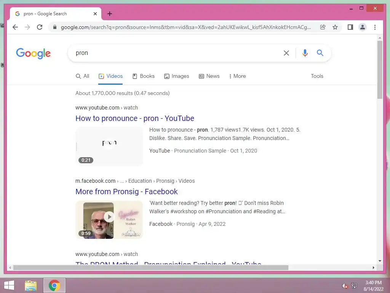Click the 'YouTube · Pronunciation Sample' source line

(x=203, y=151)
